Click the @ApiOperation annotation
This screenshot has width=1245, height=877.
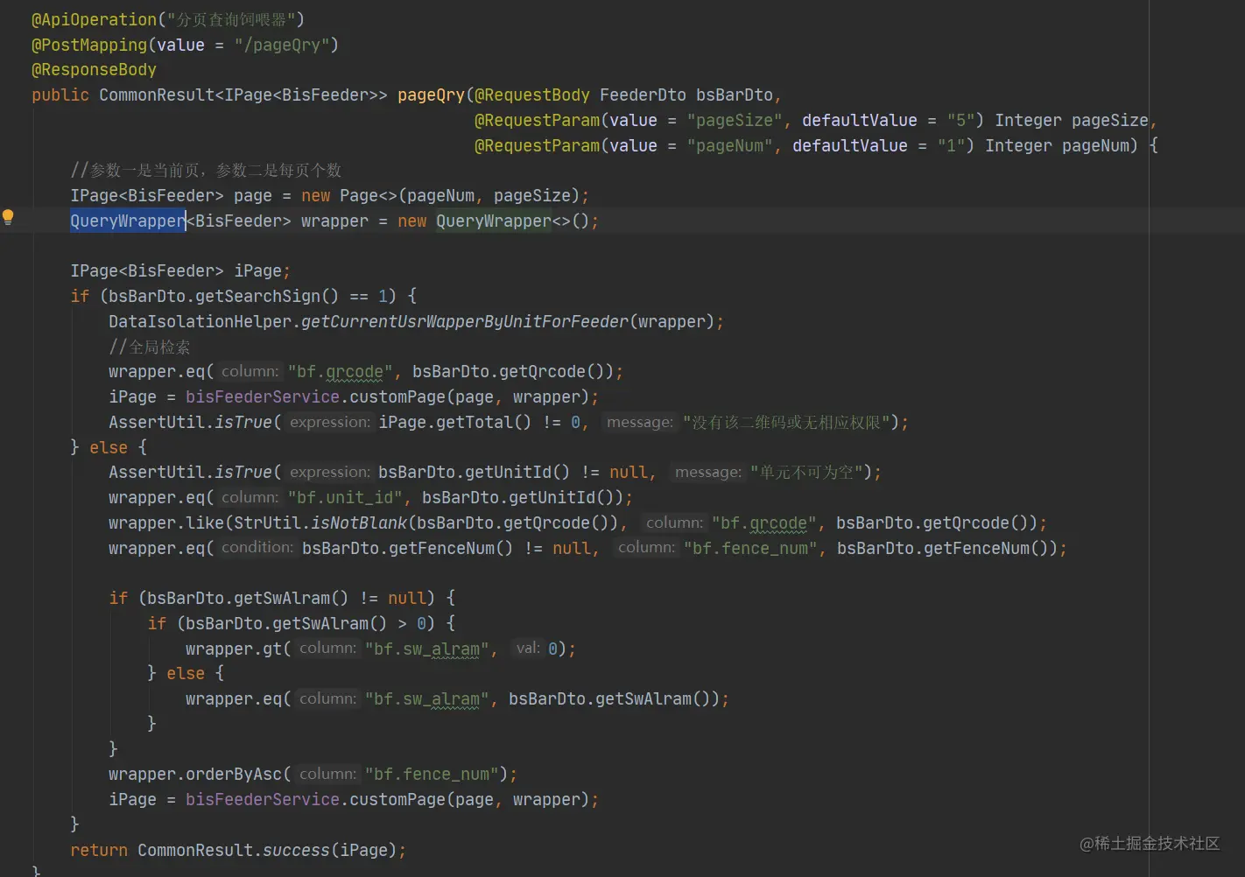pos(94,19)
